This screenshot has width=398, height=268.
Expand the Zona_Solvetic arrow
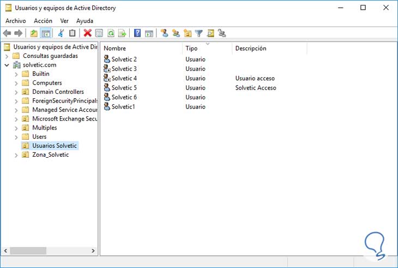16,155
